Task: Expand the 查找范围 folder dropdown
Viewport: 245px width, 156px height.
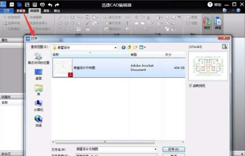Action: tap(116, 48)
